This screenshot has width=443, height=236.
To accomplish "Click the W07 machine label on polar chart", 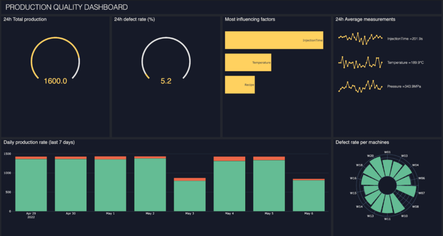I will click(x=421, y=193).
